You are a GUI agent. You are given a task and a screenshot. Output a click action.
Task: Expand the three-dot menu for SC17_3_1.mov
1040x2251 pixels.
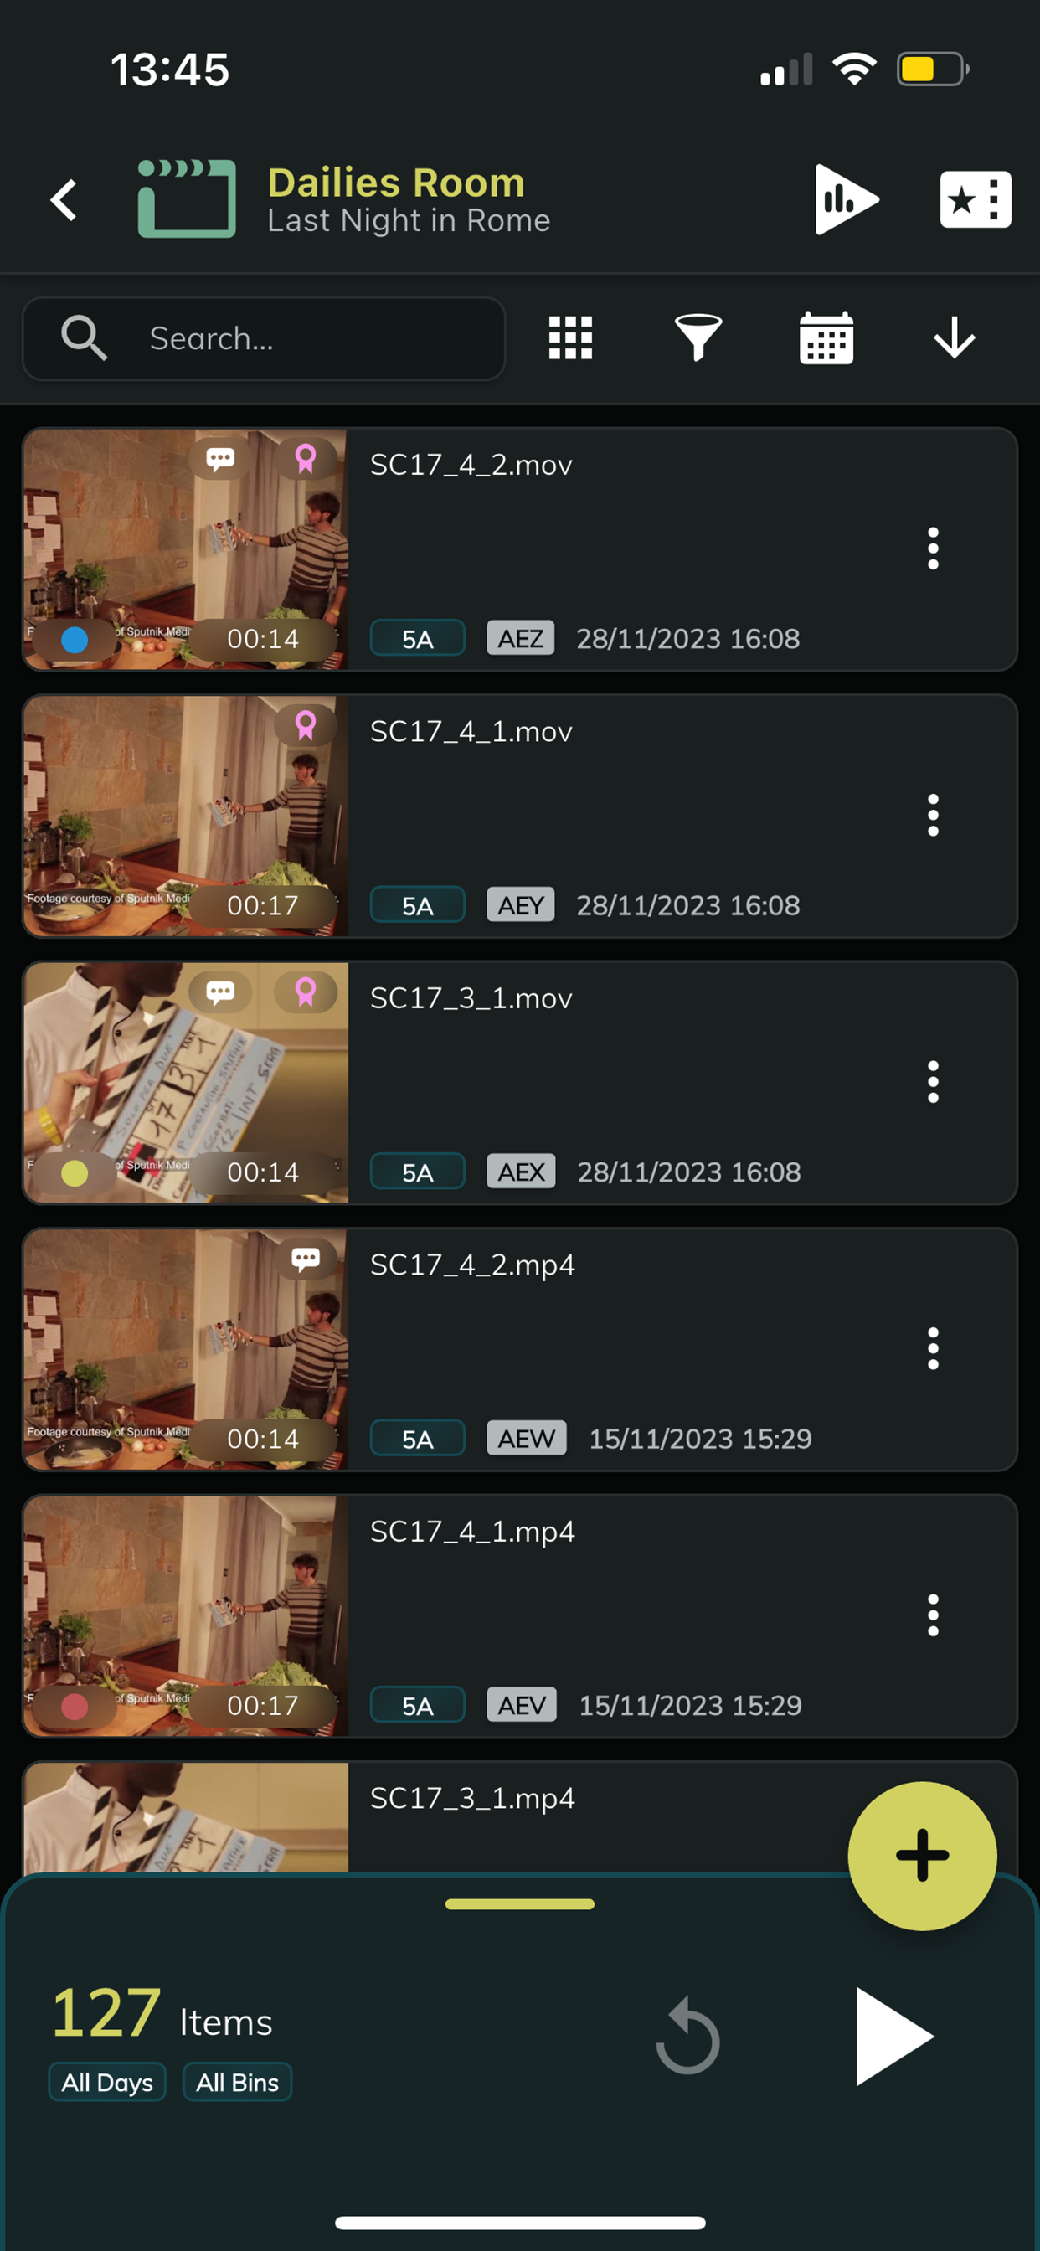click(933, 1082)
